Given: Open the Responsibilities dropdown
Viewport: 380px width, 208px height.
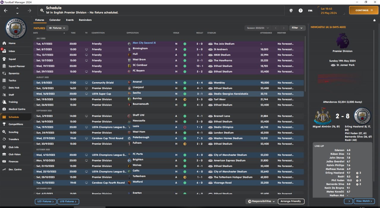Looking at the screenshot, I should 262,201.
